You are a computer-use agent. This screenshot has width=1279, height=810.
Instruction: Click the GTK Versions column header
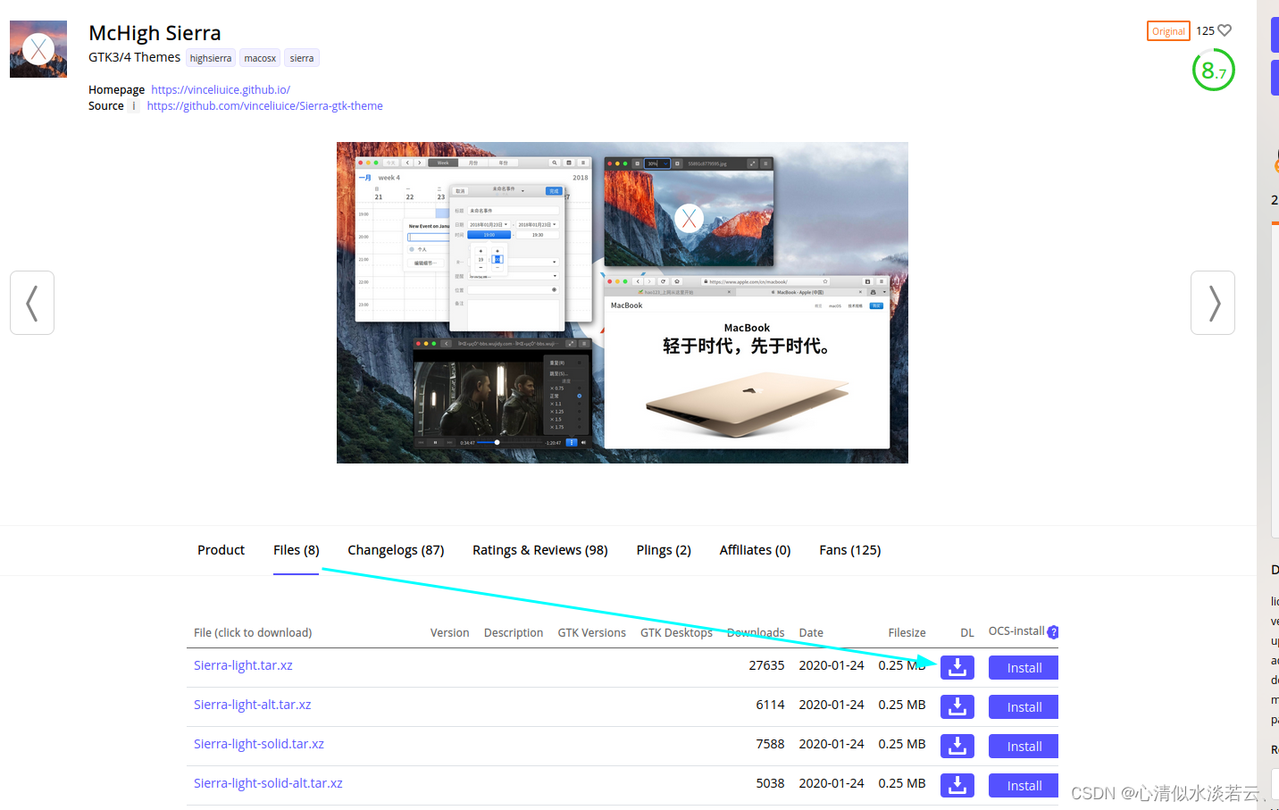592,632
